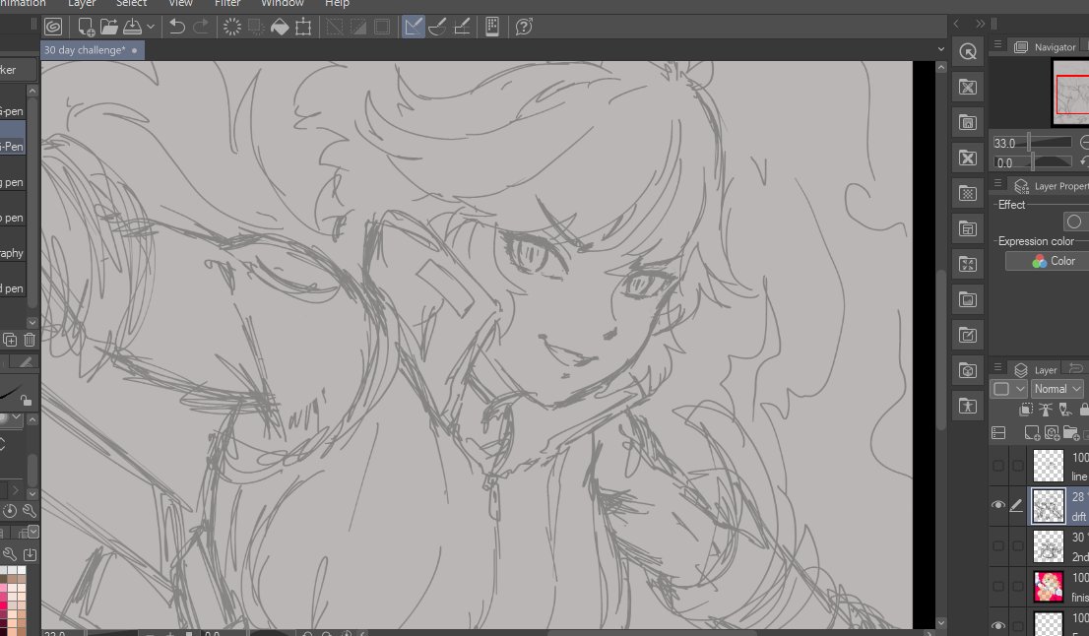Open the Help menu
Screen dimensions: 1089x636
pyautogui.click(x=337, y=4)
